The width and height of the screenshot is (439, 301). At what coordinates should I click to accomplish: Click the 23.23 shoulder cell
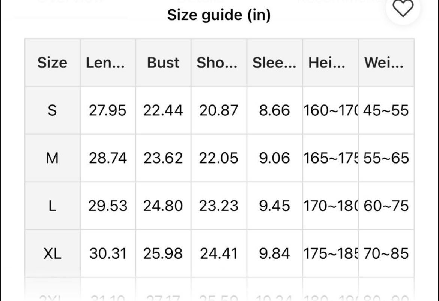(x=219, y=206)
